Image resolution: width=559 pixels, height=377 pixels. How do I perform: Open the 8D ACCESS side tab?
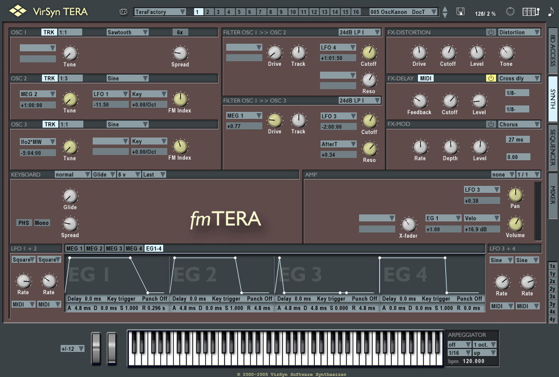pos(553,50)
